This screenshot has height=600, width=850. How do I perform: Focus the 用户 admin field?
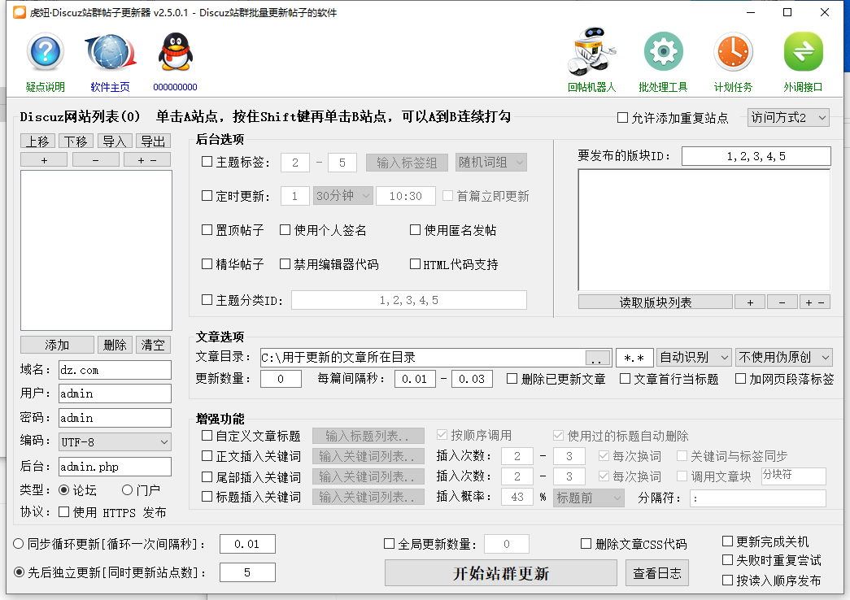pos(115,393)
